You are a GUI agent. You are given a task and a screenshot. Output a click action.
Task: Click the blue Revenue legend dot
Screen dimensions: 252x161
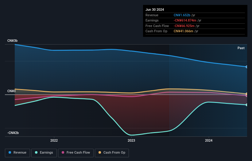10,152
